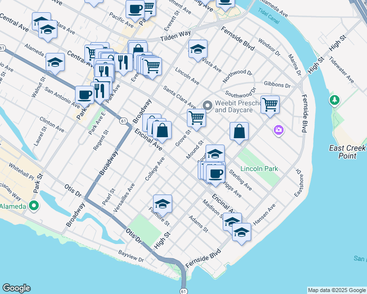Click the Vista Ave label
The image size is (367, 294).
[x=212, y=65]
